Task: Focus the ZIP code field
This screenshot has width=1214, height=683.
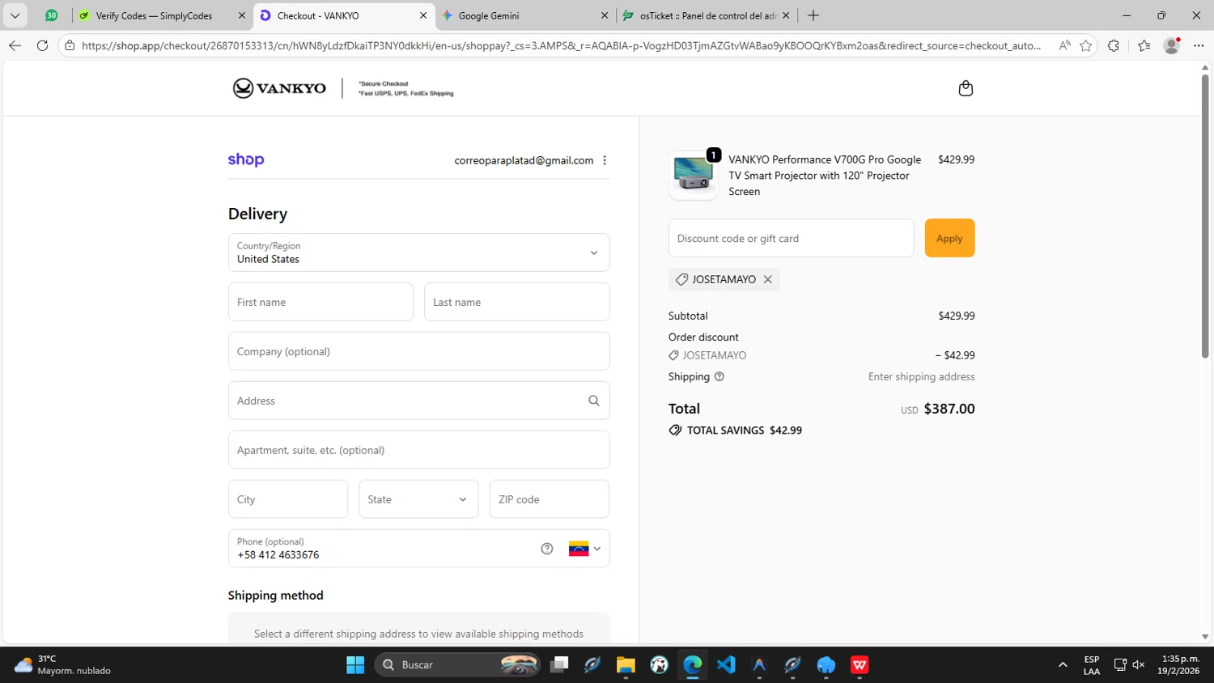Action: [549, 499]
